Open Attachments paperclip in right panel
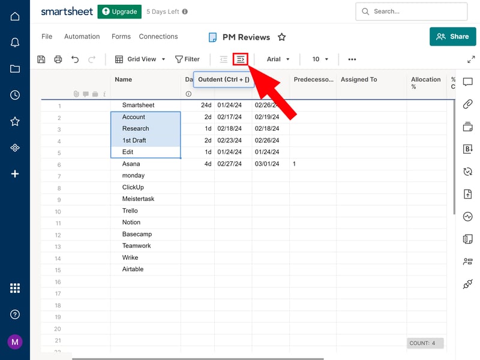 coord(467,104)
